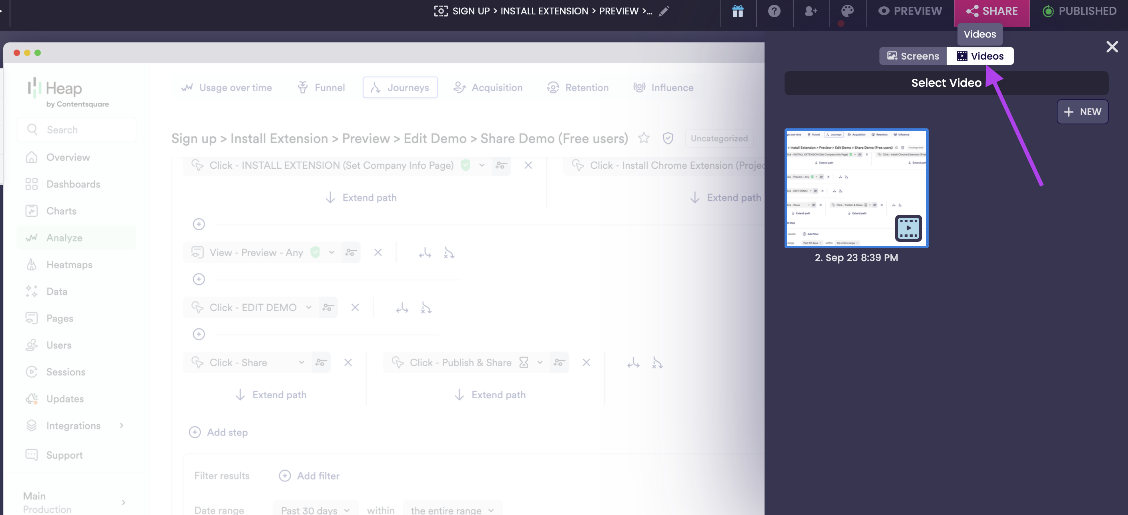
Task: Add exclusion branch beside View - Preview step
Action: (x=449, y=252)
